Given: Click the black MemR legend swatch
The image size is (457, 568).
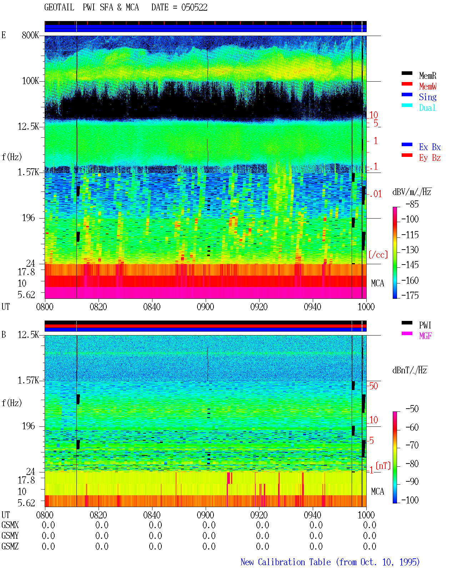Looking at the screenshot, I should tap(407, 73).
